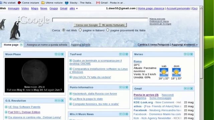Screen dimensions: 214x120
Task: Click the 'Mi sento fortunato' button
Action: tap(113, 25)
